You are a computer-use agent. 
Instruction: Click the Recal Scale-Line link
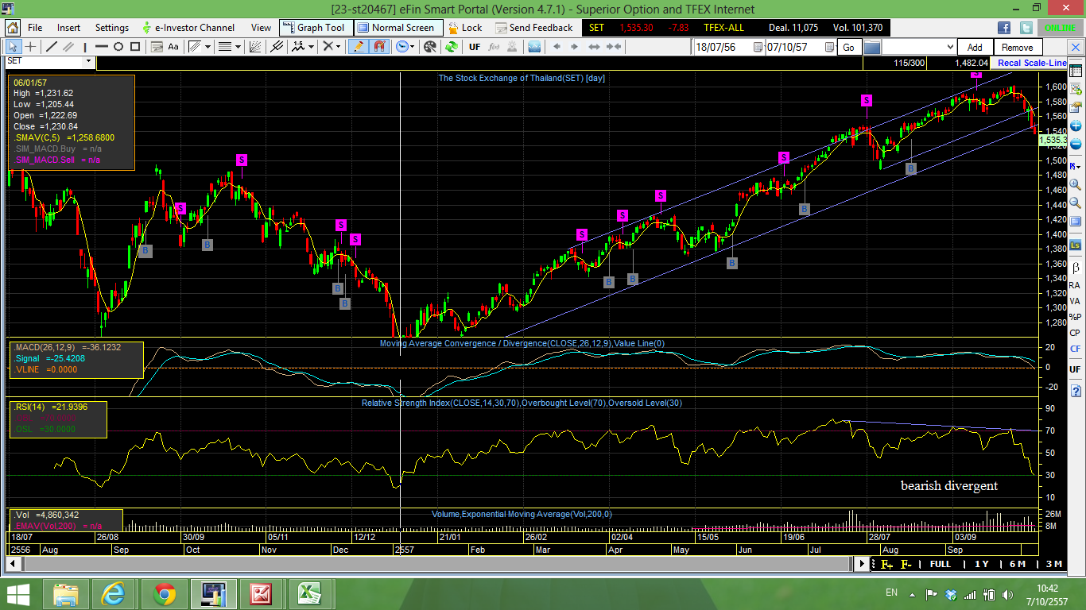pyautogui.click(x=1031, y=63)
